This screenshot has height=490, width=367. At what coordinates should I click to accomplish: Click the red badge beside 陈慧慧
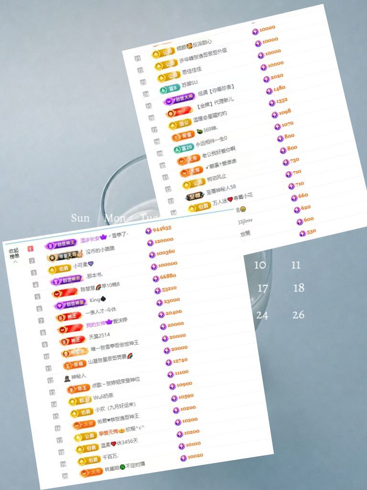coord(65,293)
